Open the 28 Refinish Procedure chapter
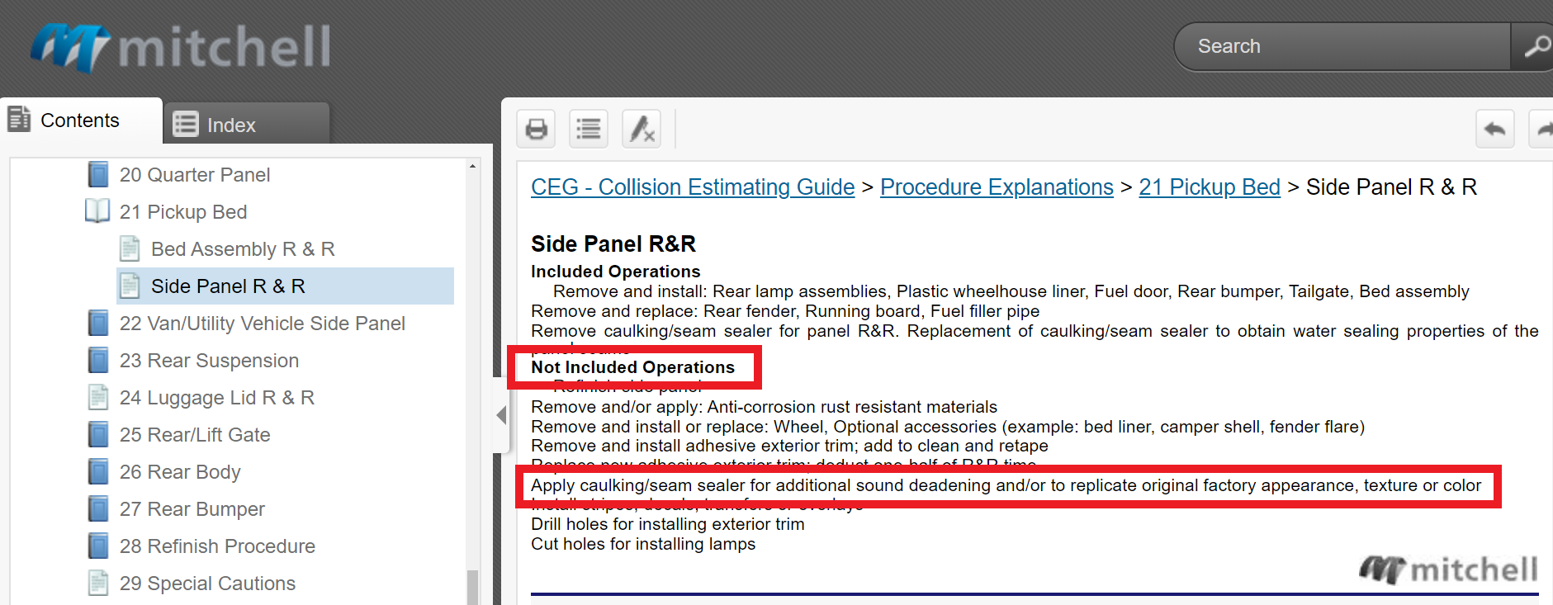Screen dimensions: 1553x605 click(x=217, y=546)
